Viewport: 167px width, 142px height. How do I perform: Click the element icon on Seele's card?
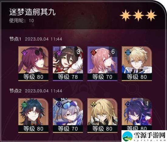click(128, 104)
